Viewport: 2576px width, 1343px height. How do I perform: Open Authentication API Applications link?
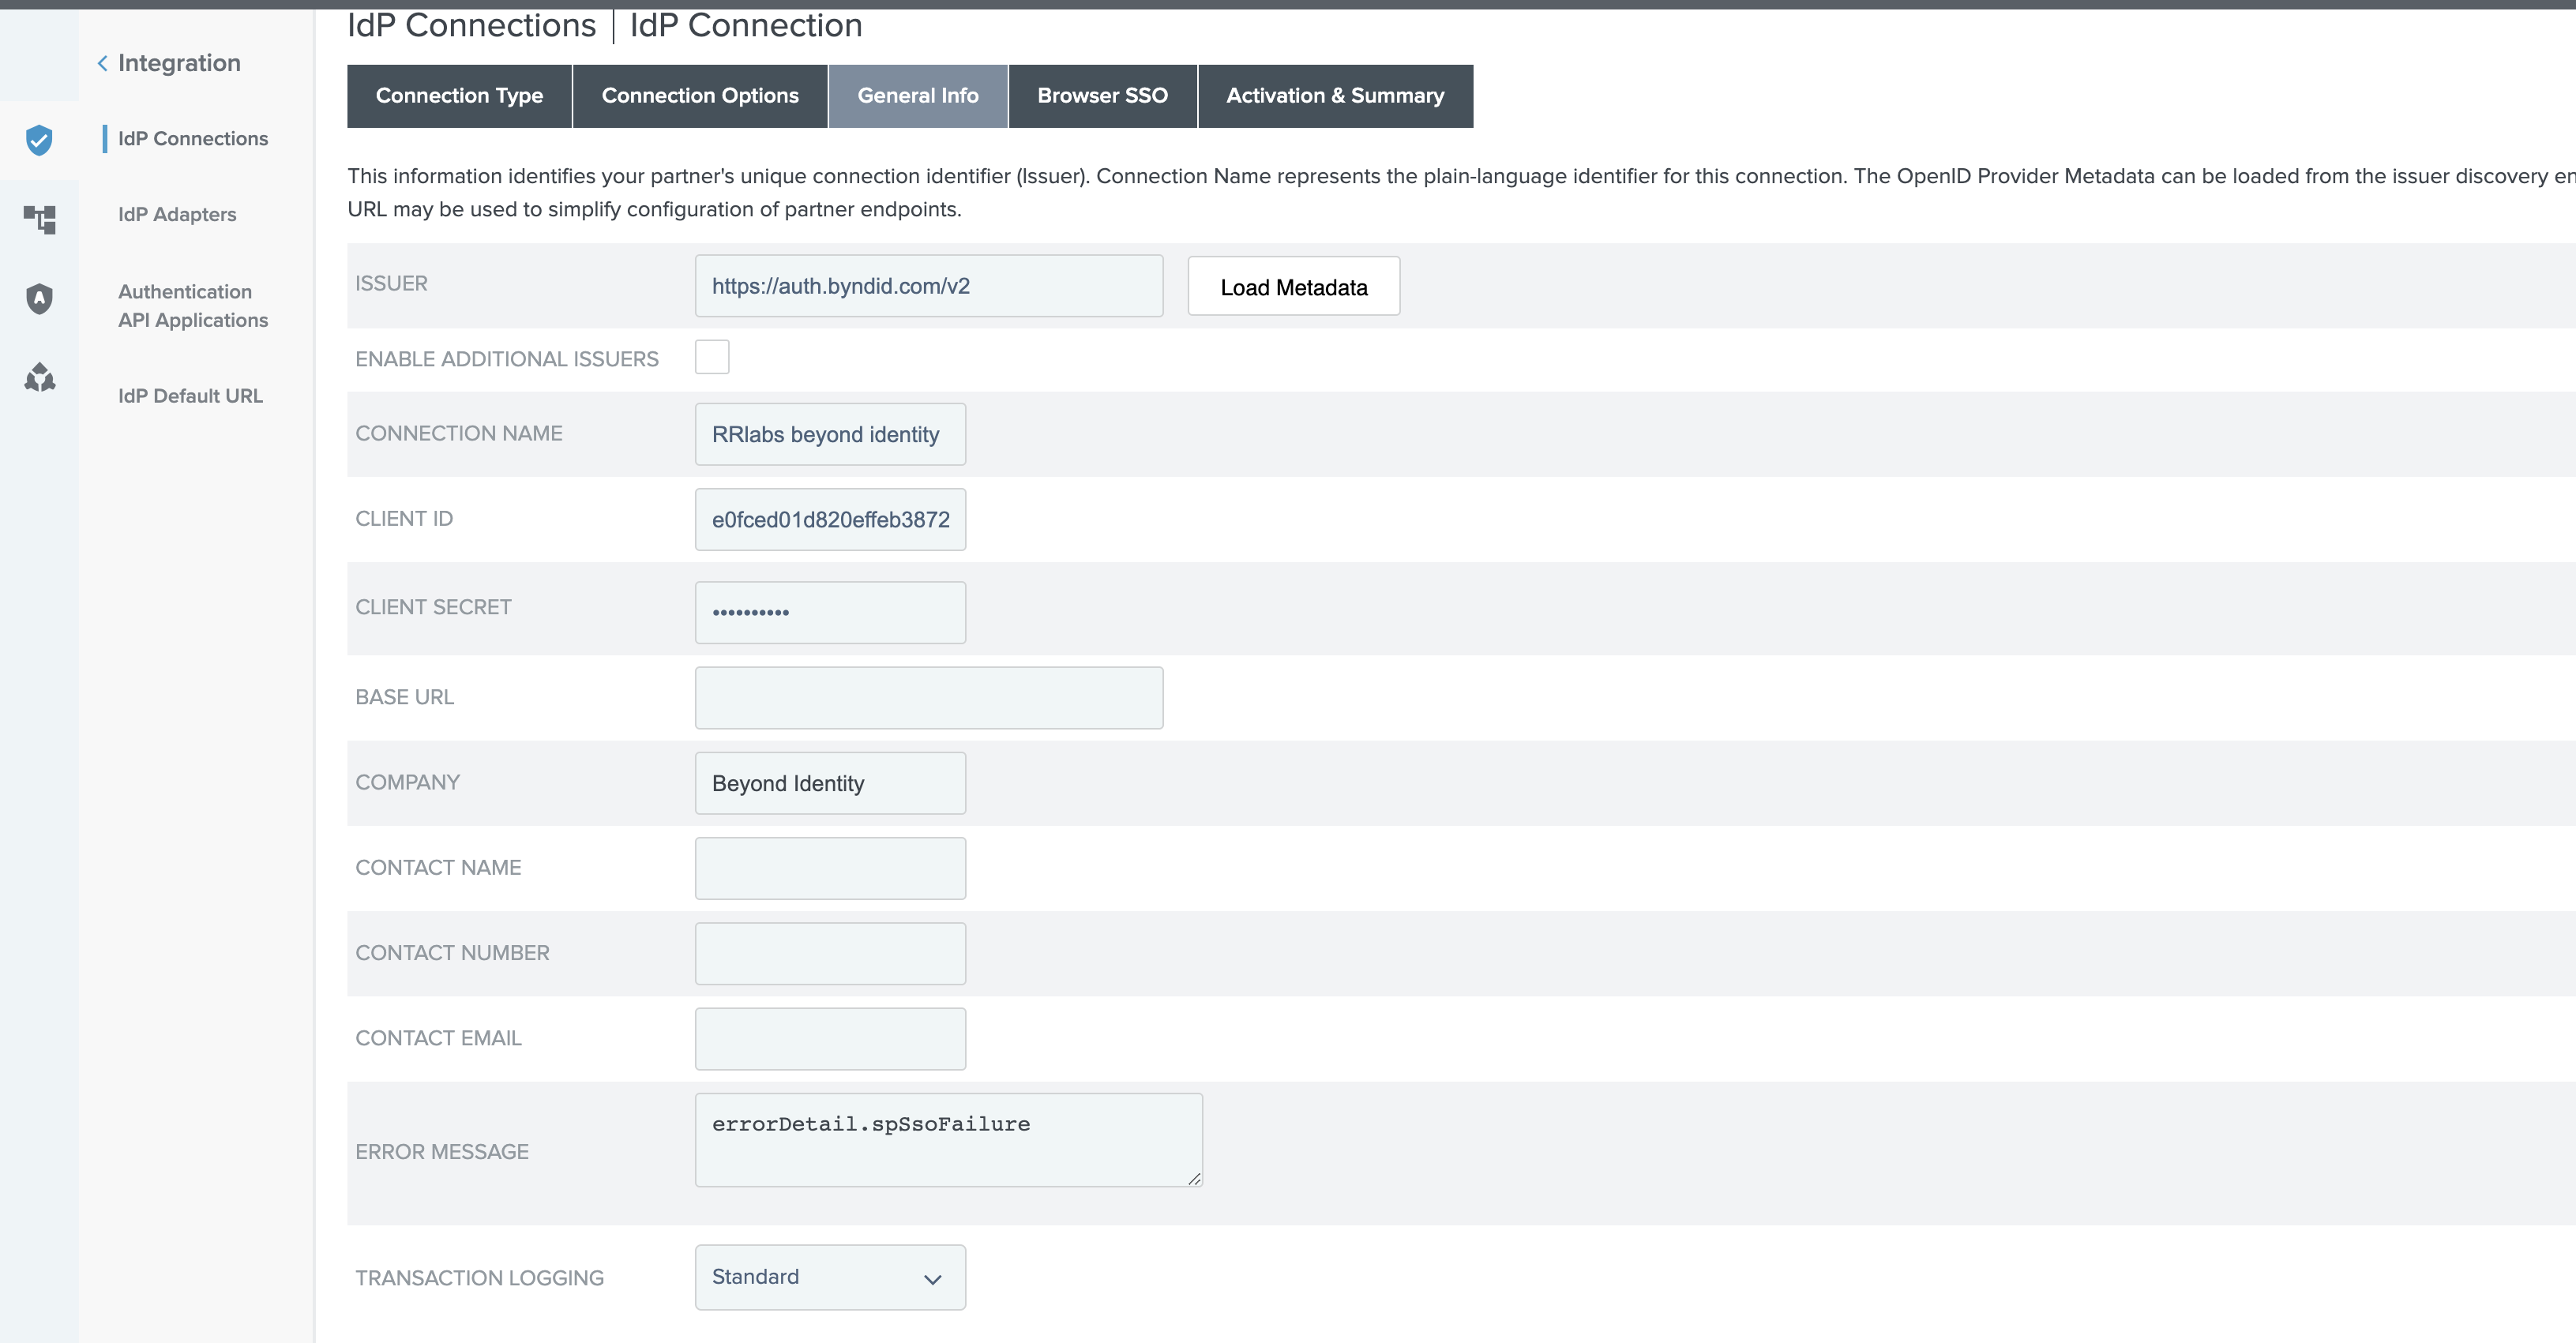[193, 306]
